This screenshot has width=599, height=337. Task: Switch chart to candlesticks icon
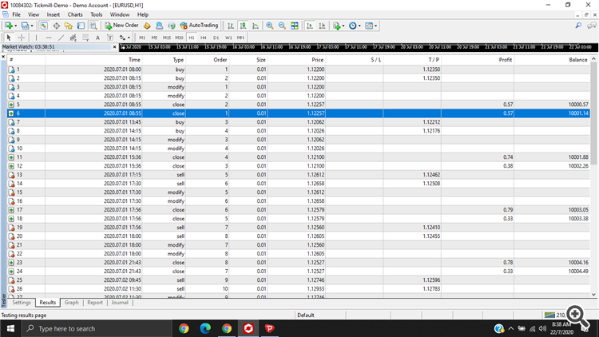point(243,26)
